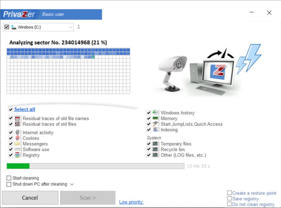Click the Select all link
The height and width of the screenshot is (208, 281).
pyautogui.click(x=25, y=109)
